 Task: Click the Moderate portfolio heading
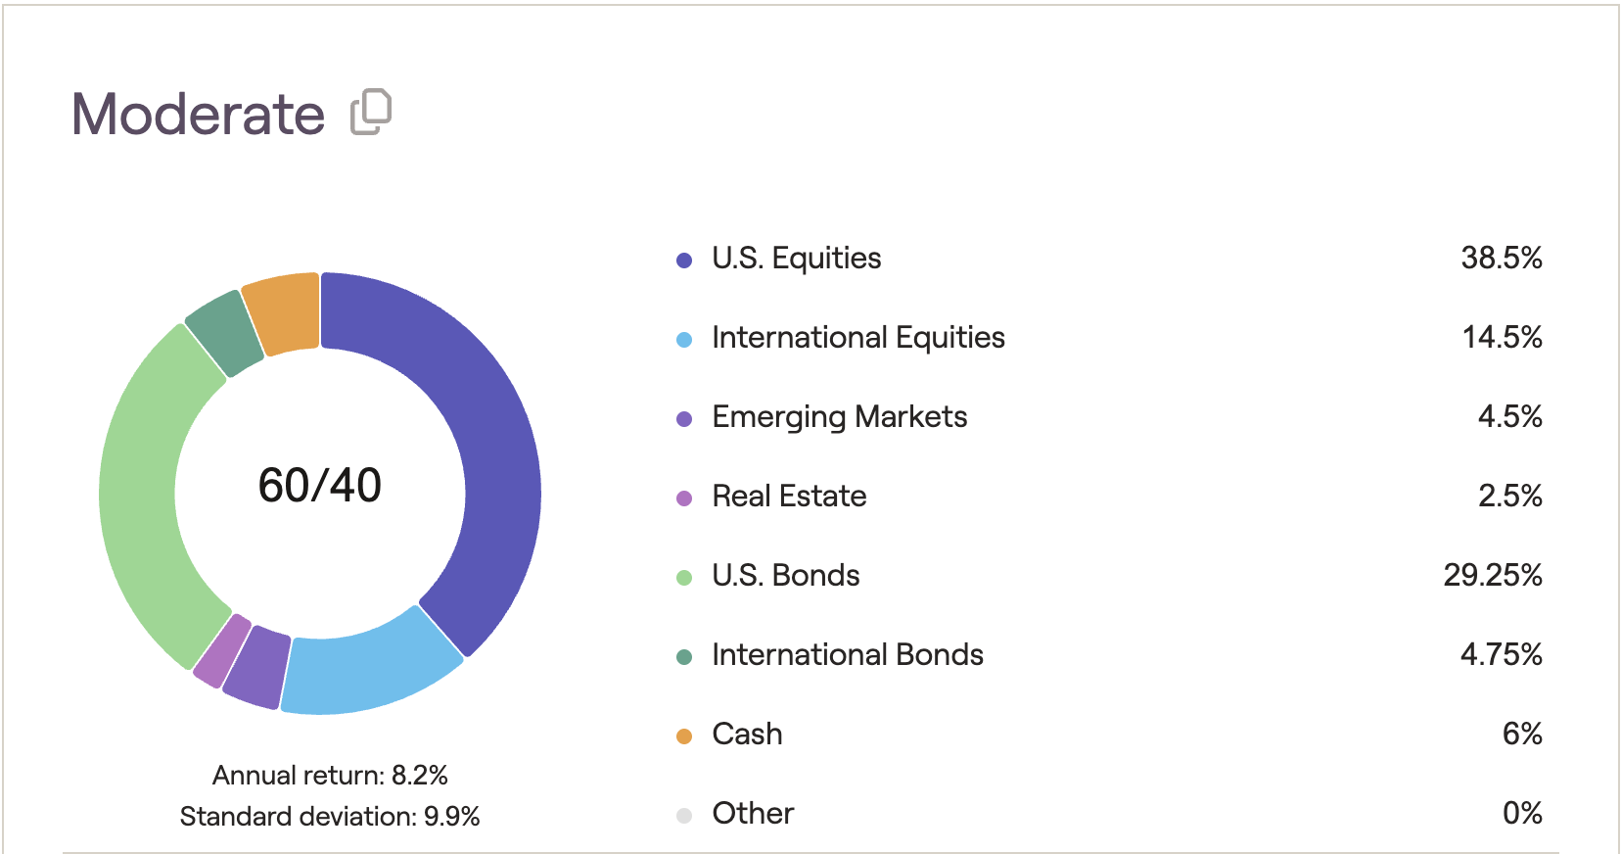[199, 115]
